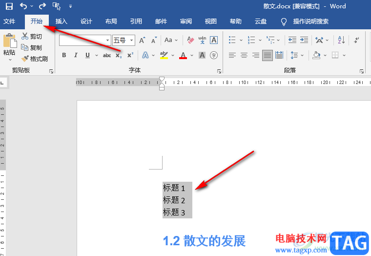This screenshot has width=371, height=256.
Task: Apply red font color
Action: pos(183,55)
